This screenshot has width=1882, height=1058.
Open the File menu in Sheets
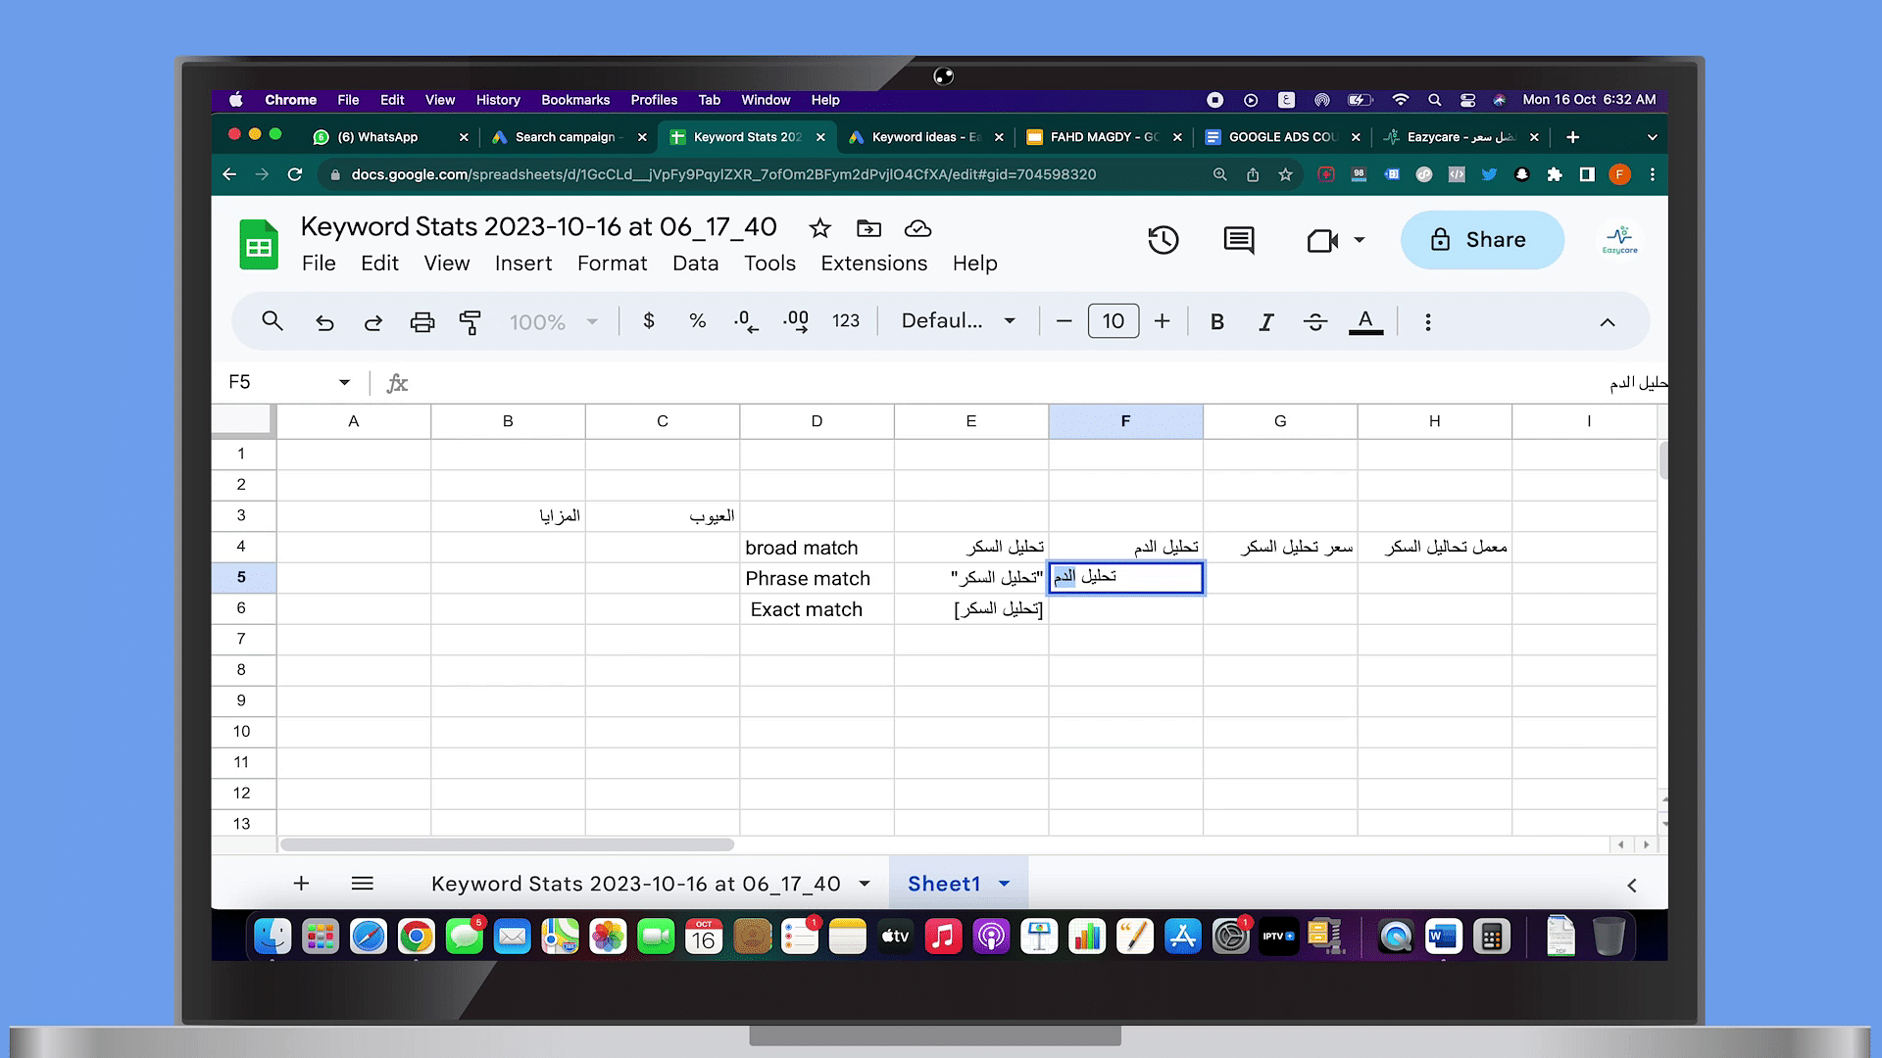(319, 264)
